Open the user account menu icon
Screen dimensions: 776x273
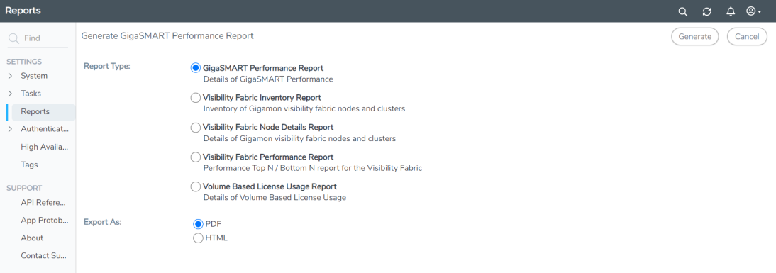pyautogui.click(x=754, y=11)
